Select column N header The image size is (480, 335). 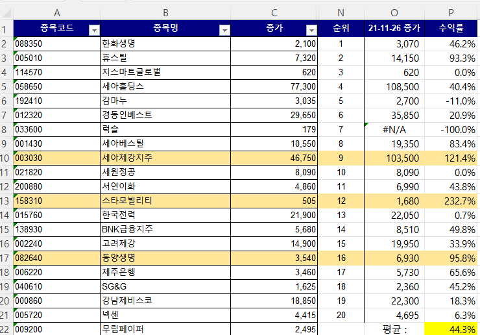click(341, 13)
